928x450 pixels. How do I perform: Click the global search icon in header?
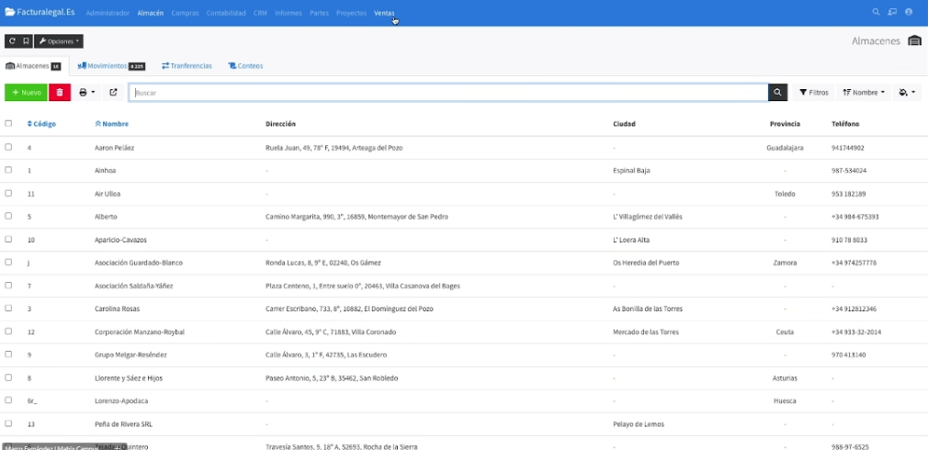(x=876, y=13)
